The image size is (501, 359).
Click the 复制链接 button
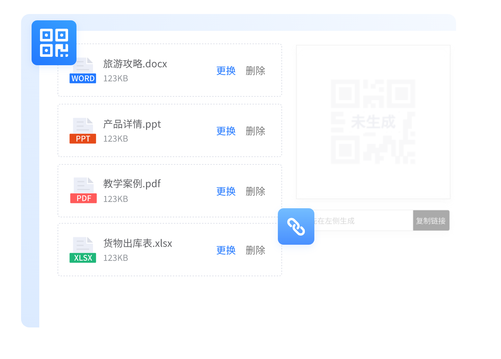(431, 221)
